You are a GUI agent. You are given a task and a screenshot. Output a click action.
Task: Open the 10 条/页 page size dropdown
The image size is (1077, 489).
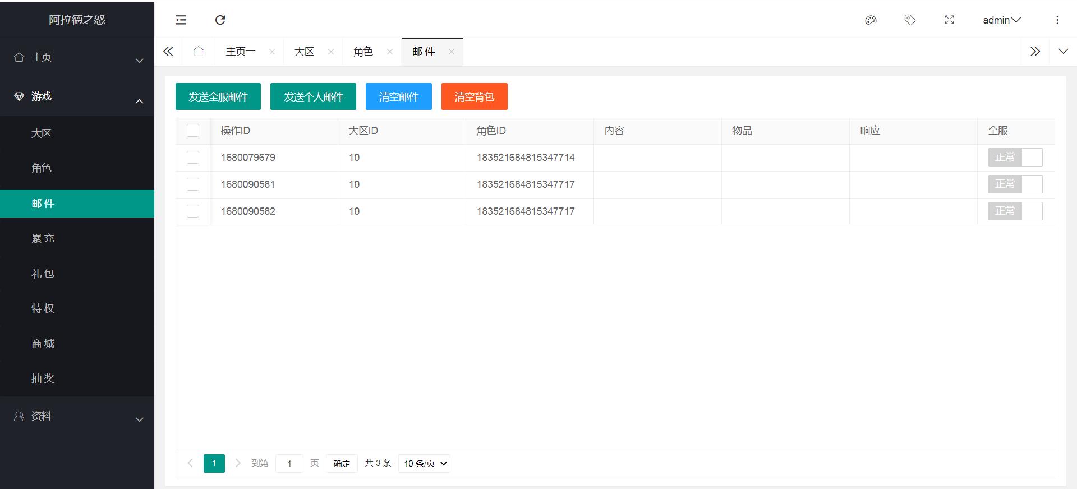pyautogui.click(x=424, y=464)
